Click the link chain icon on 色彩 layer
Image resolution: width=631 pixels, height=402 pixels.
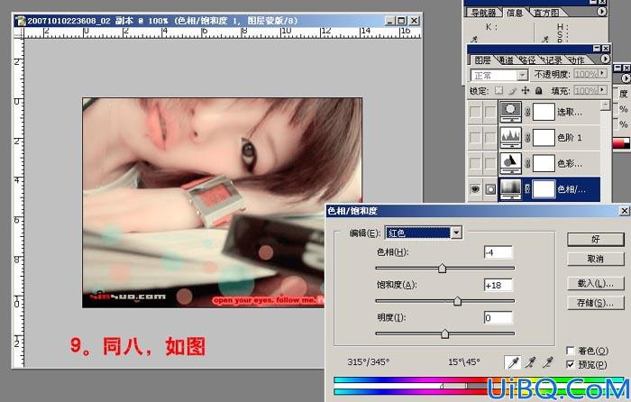tap(527, 163)
